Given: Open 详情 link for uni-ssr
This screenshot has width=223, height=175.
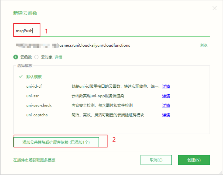Looking at the screenshot, I should pyautogui.click(x=166, y=96).
